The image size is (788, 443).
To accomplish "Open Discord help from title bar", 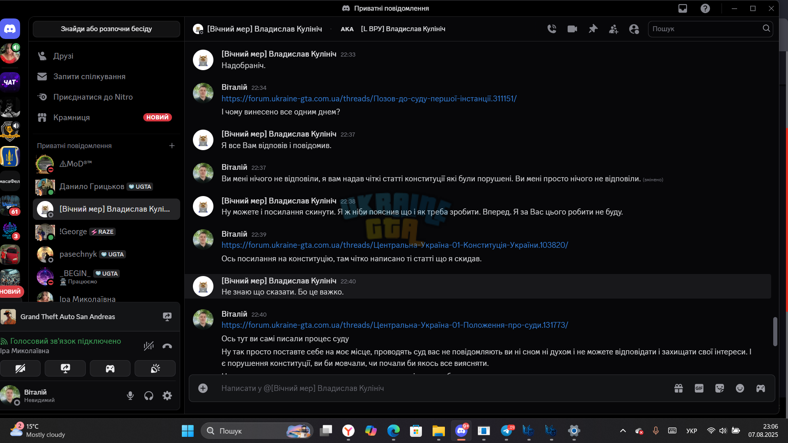I will tap(705, 8).
